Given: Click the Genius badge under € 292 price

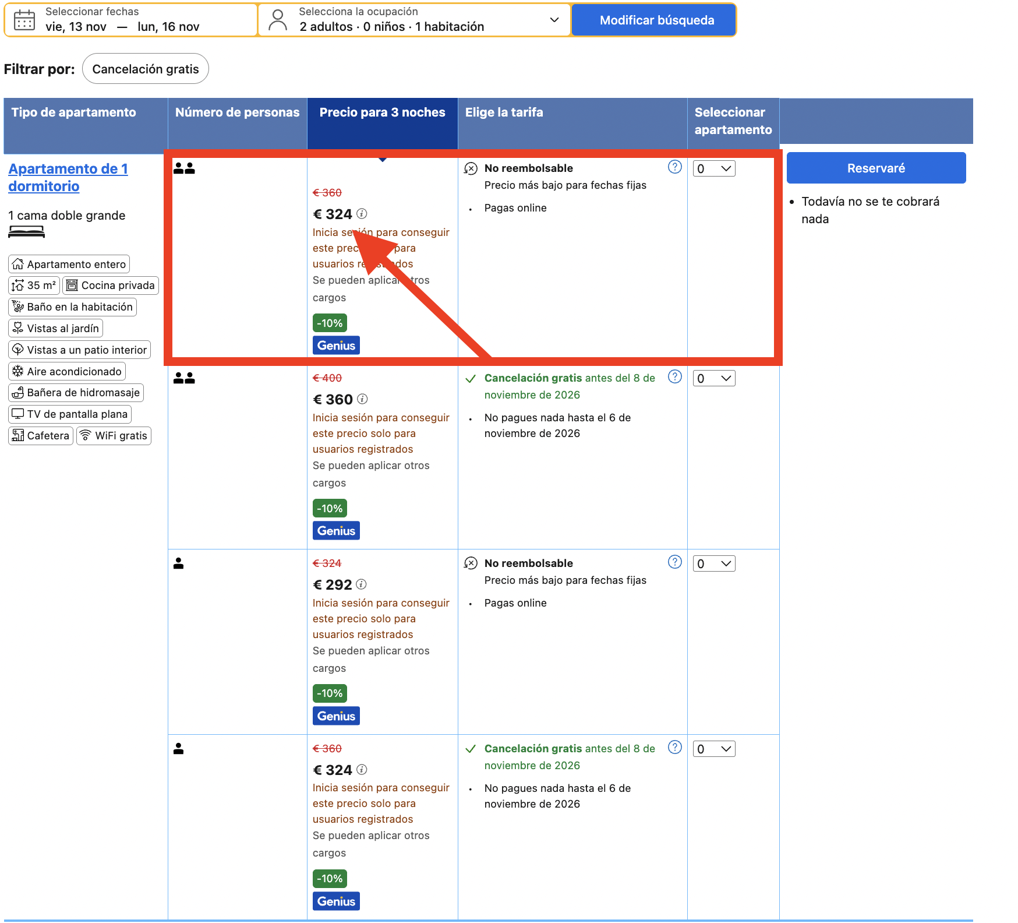Looking at the screenshot, I should click(336, 716).
